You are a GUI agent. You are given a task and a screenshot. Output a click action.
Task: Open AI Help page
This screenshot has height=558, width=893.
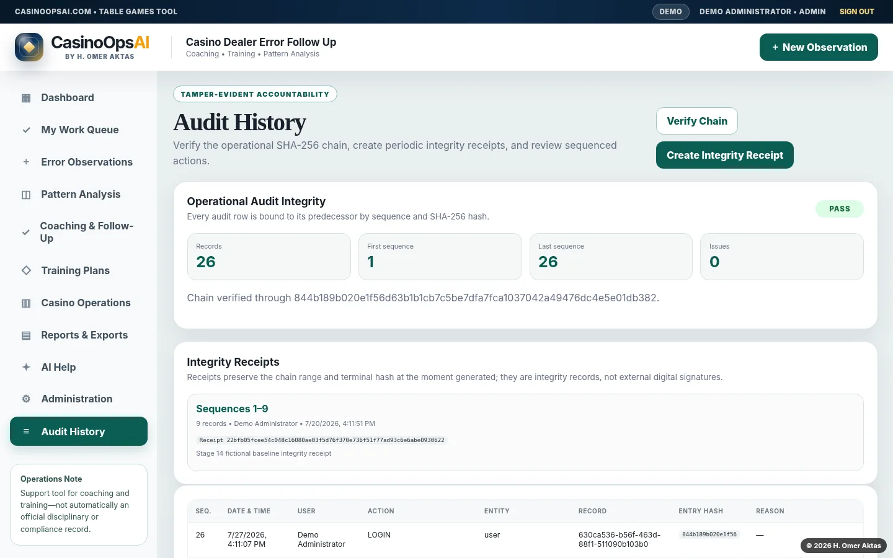(x=79, y=367)
